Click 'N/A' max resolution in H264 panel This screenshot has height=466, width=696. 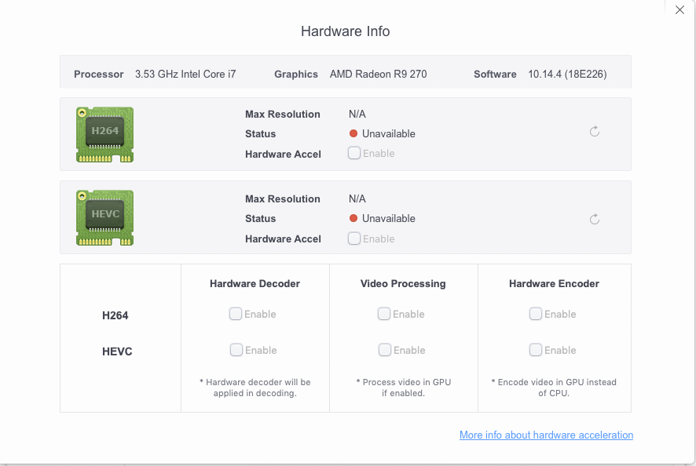pos(357,114)
